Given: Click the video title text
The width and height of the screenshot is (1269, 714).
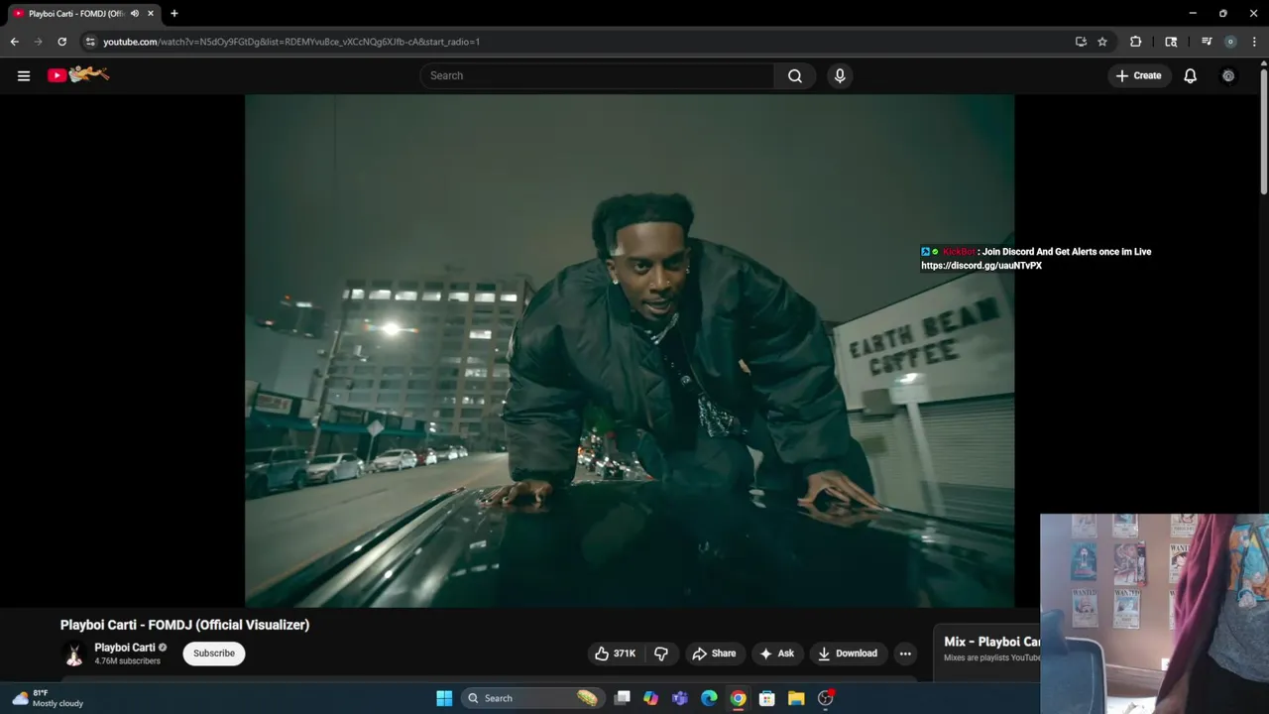Looking at the screenshot, I should [184, 625].
